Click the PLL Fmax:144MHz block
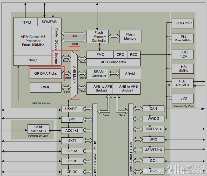This screenshot has width=207, height=176. [x=183, y=38]
